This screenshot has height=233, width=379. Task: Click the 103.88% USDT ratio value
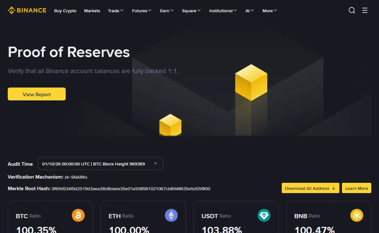(222, 229)
